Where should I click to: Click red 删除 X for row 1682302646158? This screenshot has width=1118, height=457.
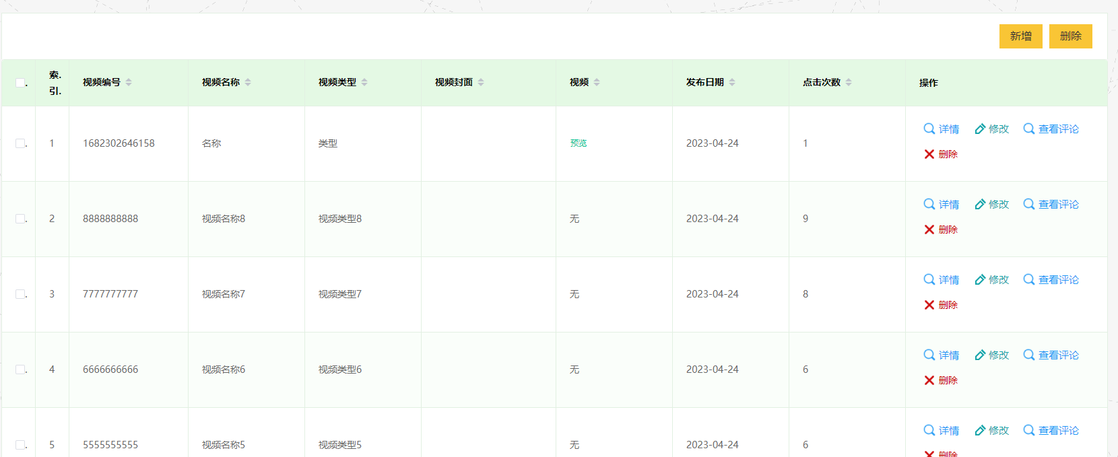point(941,154)
